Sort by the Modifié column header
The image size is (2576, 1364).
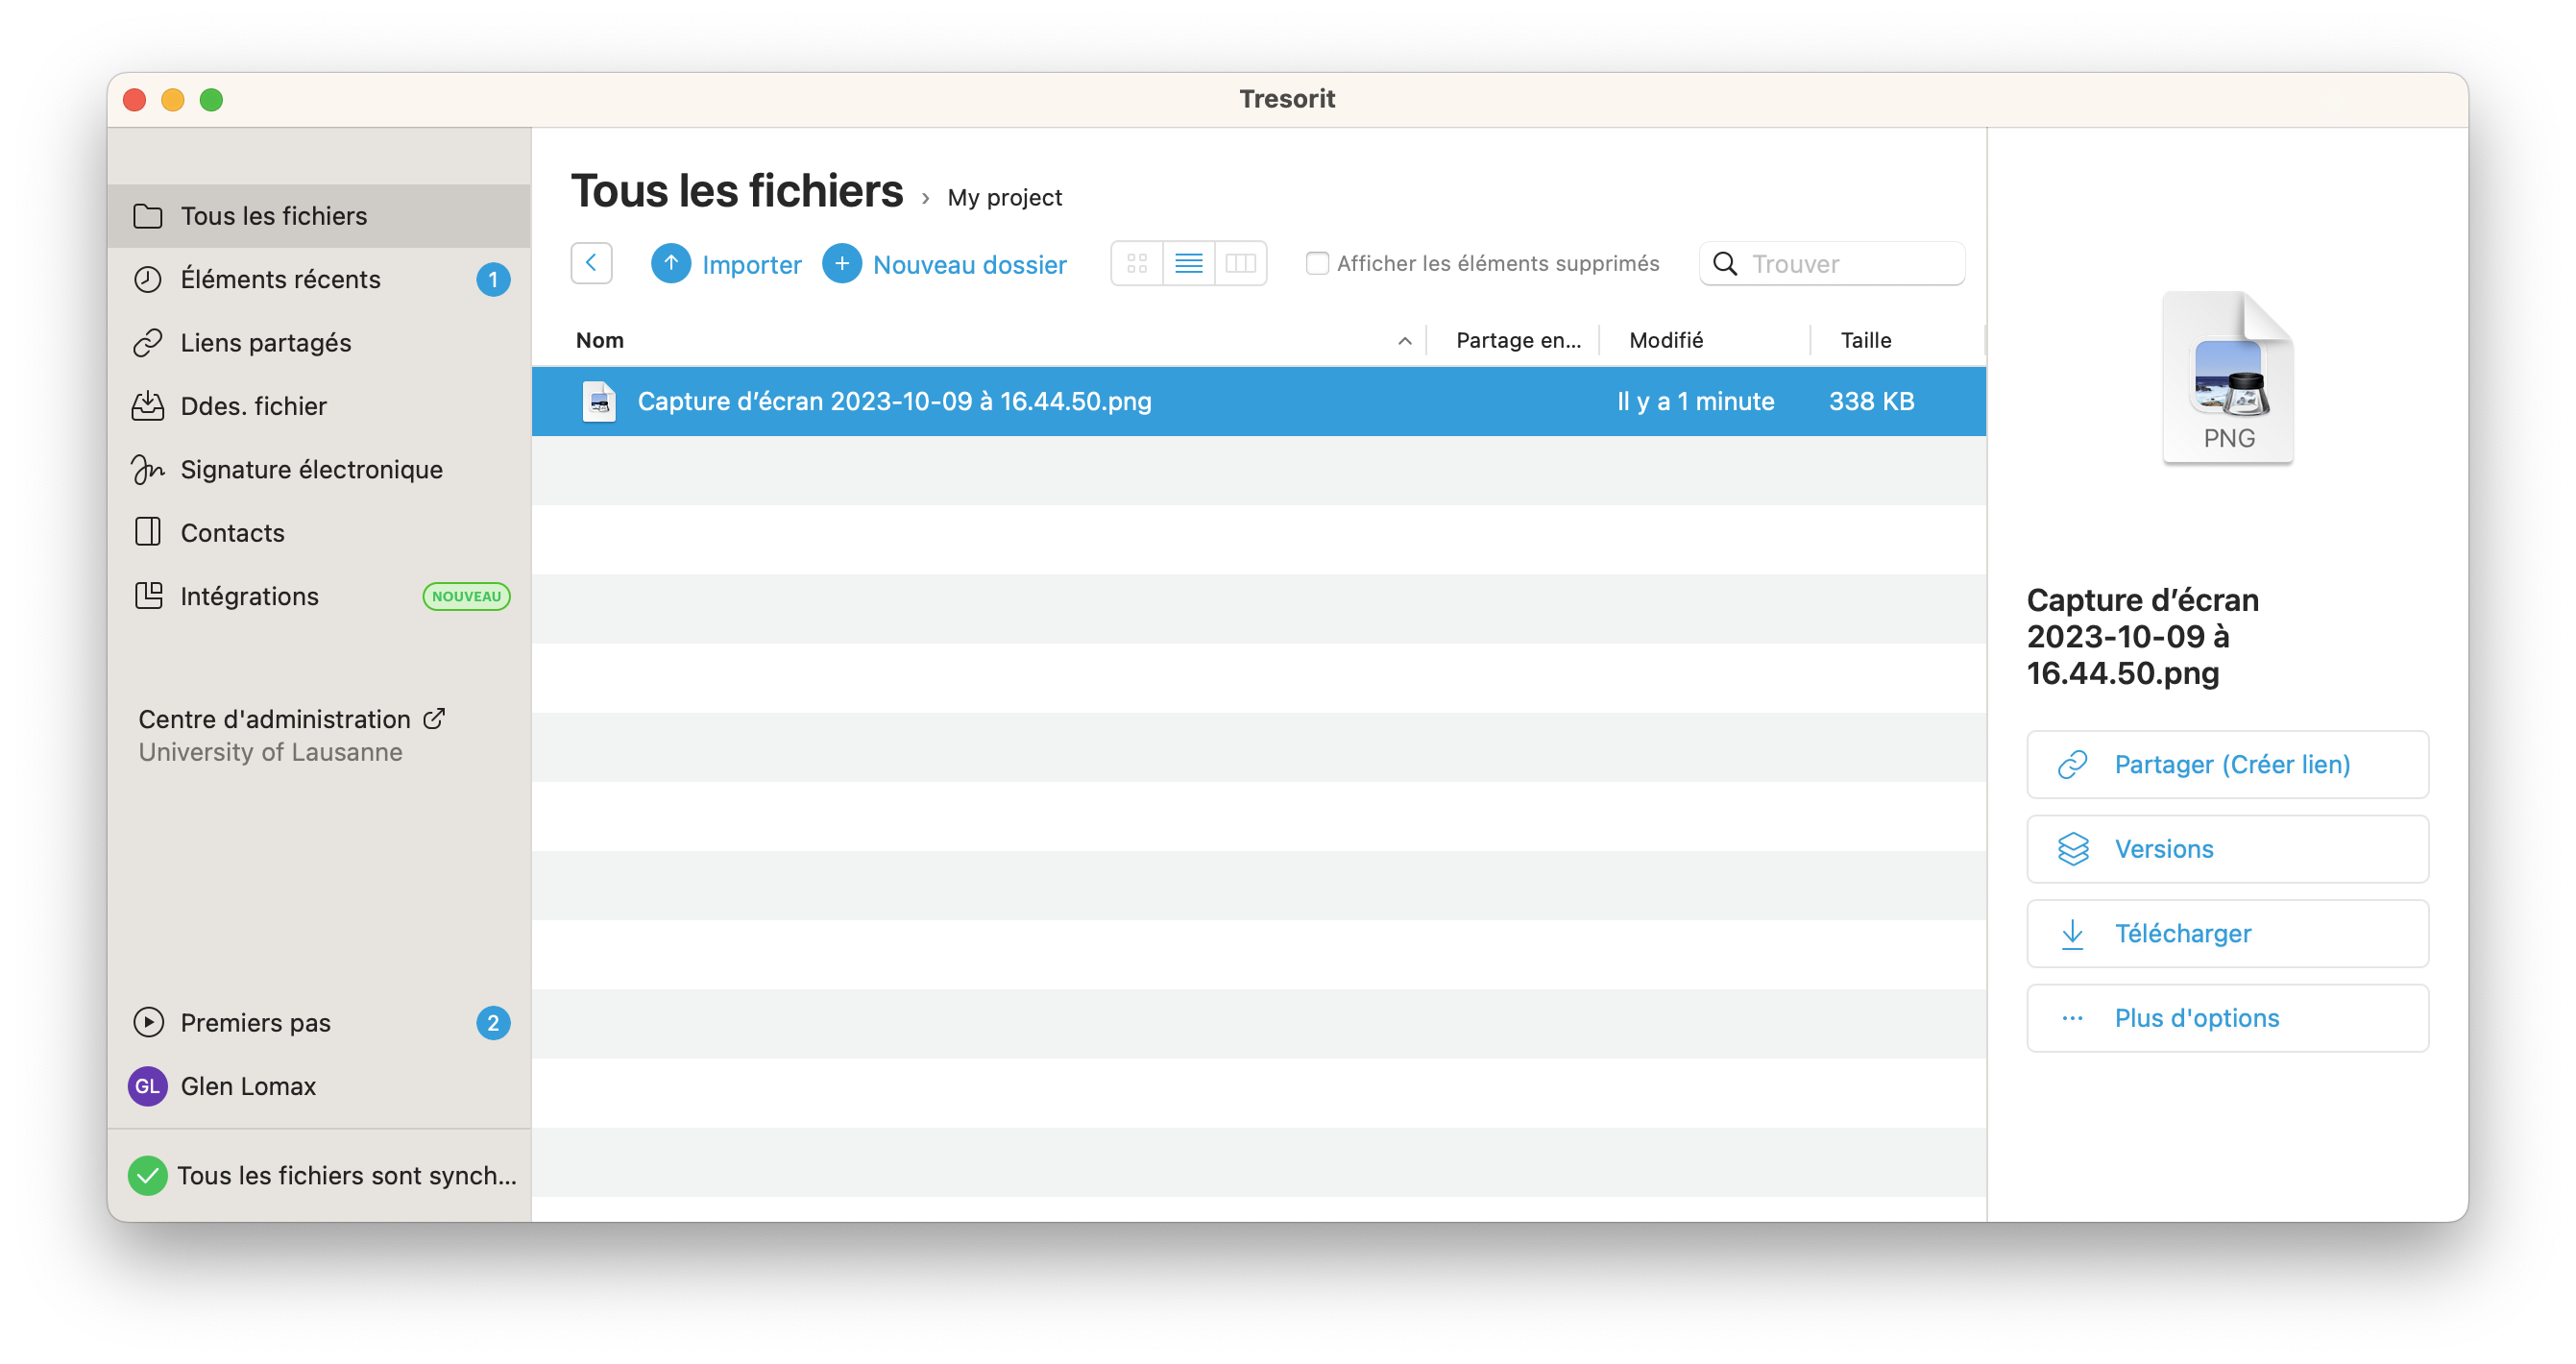(1666, 341)
